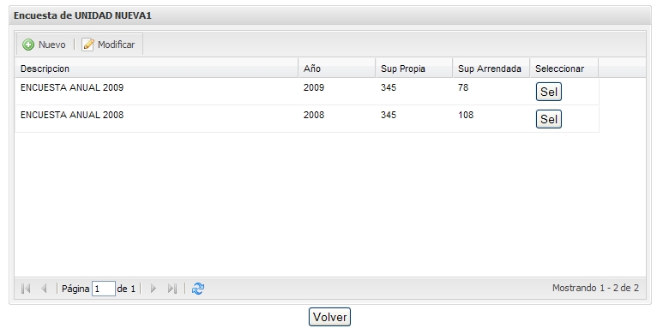Click the Modificar pencil icon
The height and width of the screenshot is (328, 657).
point(88,45)
